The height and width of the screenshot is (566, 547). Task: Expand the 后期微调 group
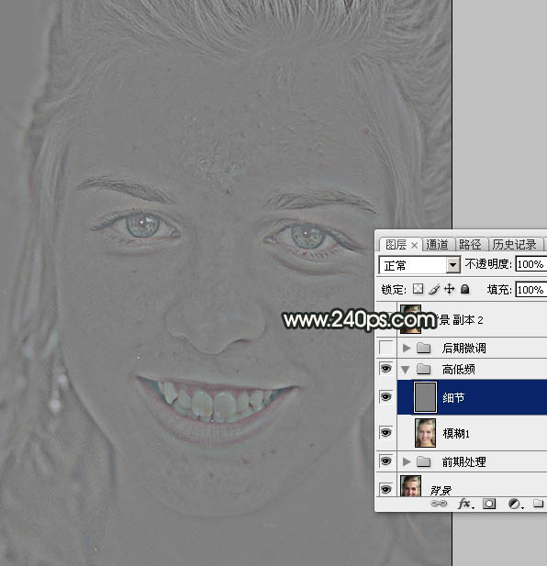pos(407,348)
